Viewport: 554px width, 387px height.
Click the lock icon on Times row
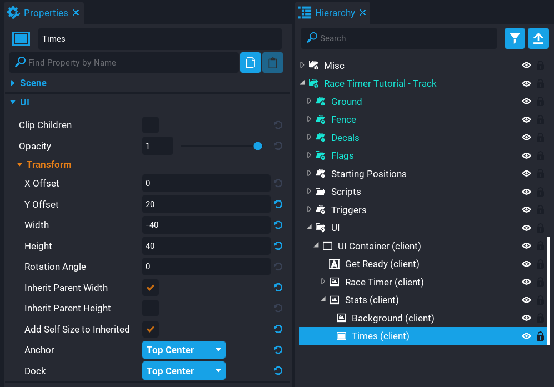click(540, 336)
